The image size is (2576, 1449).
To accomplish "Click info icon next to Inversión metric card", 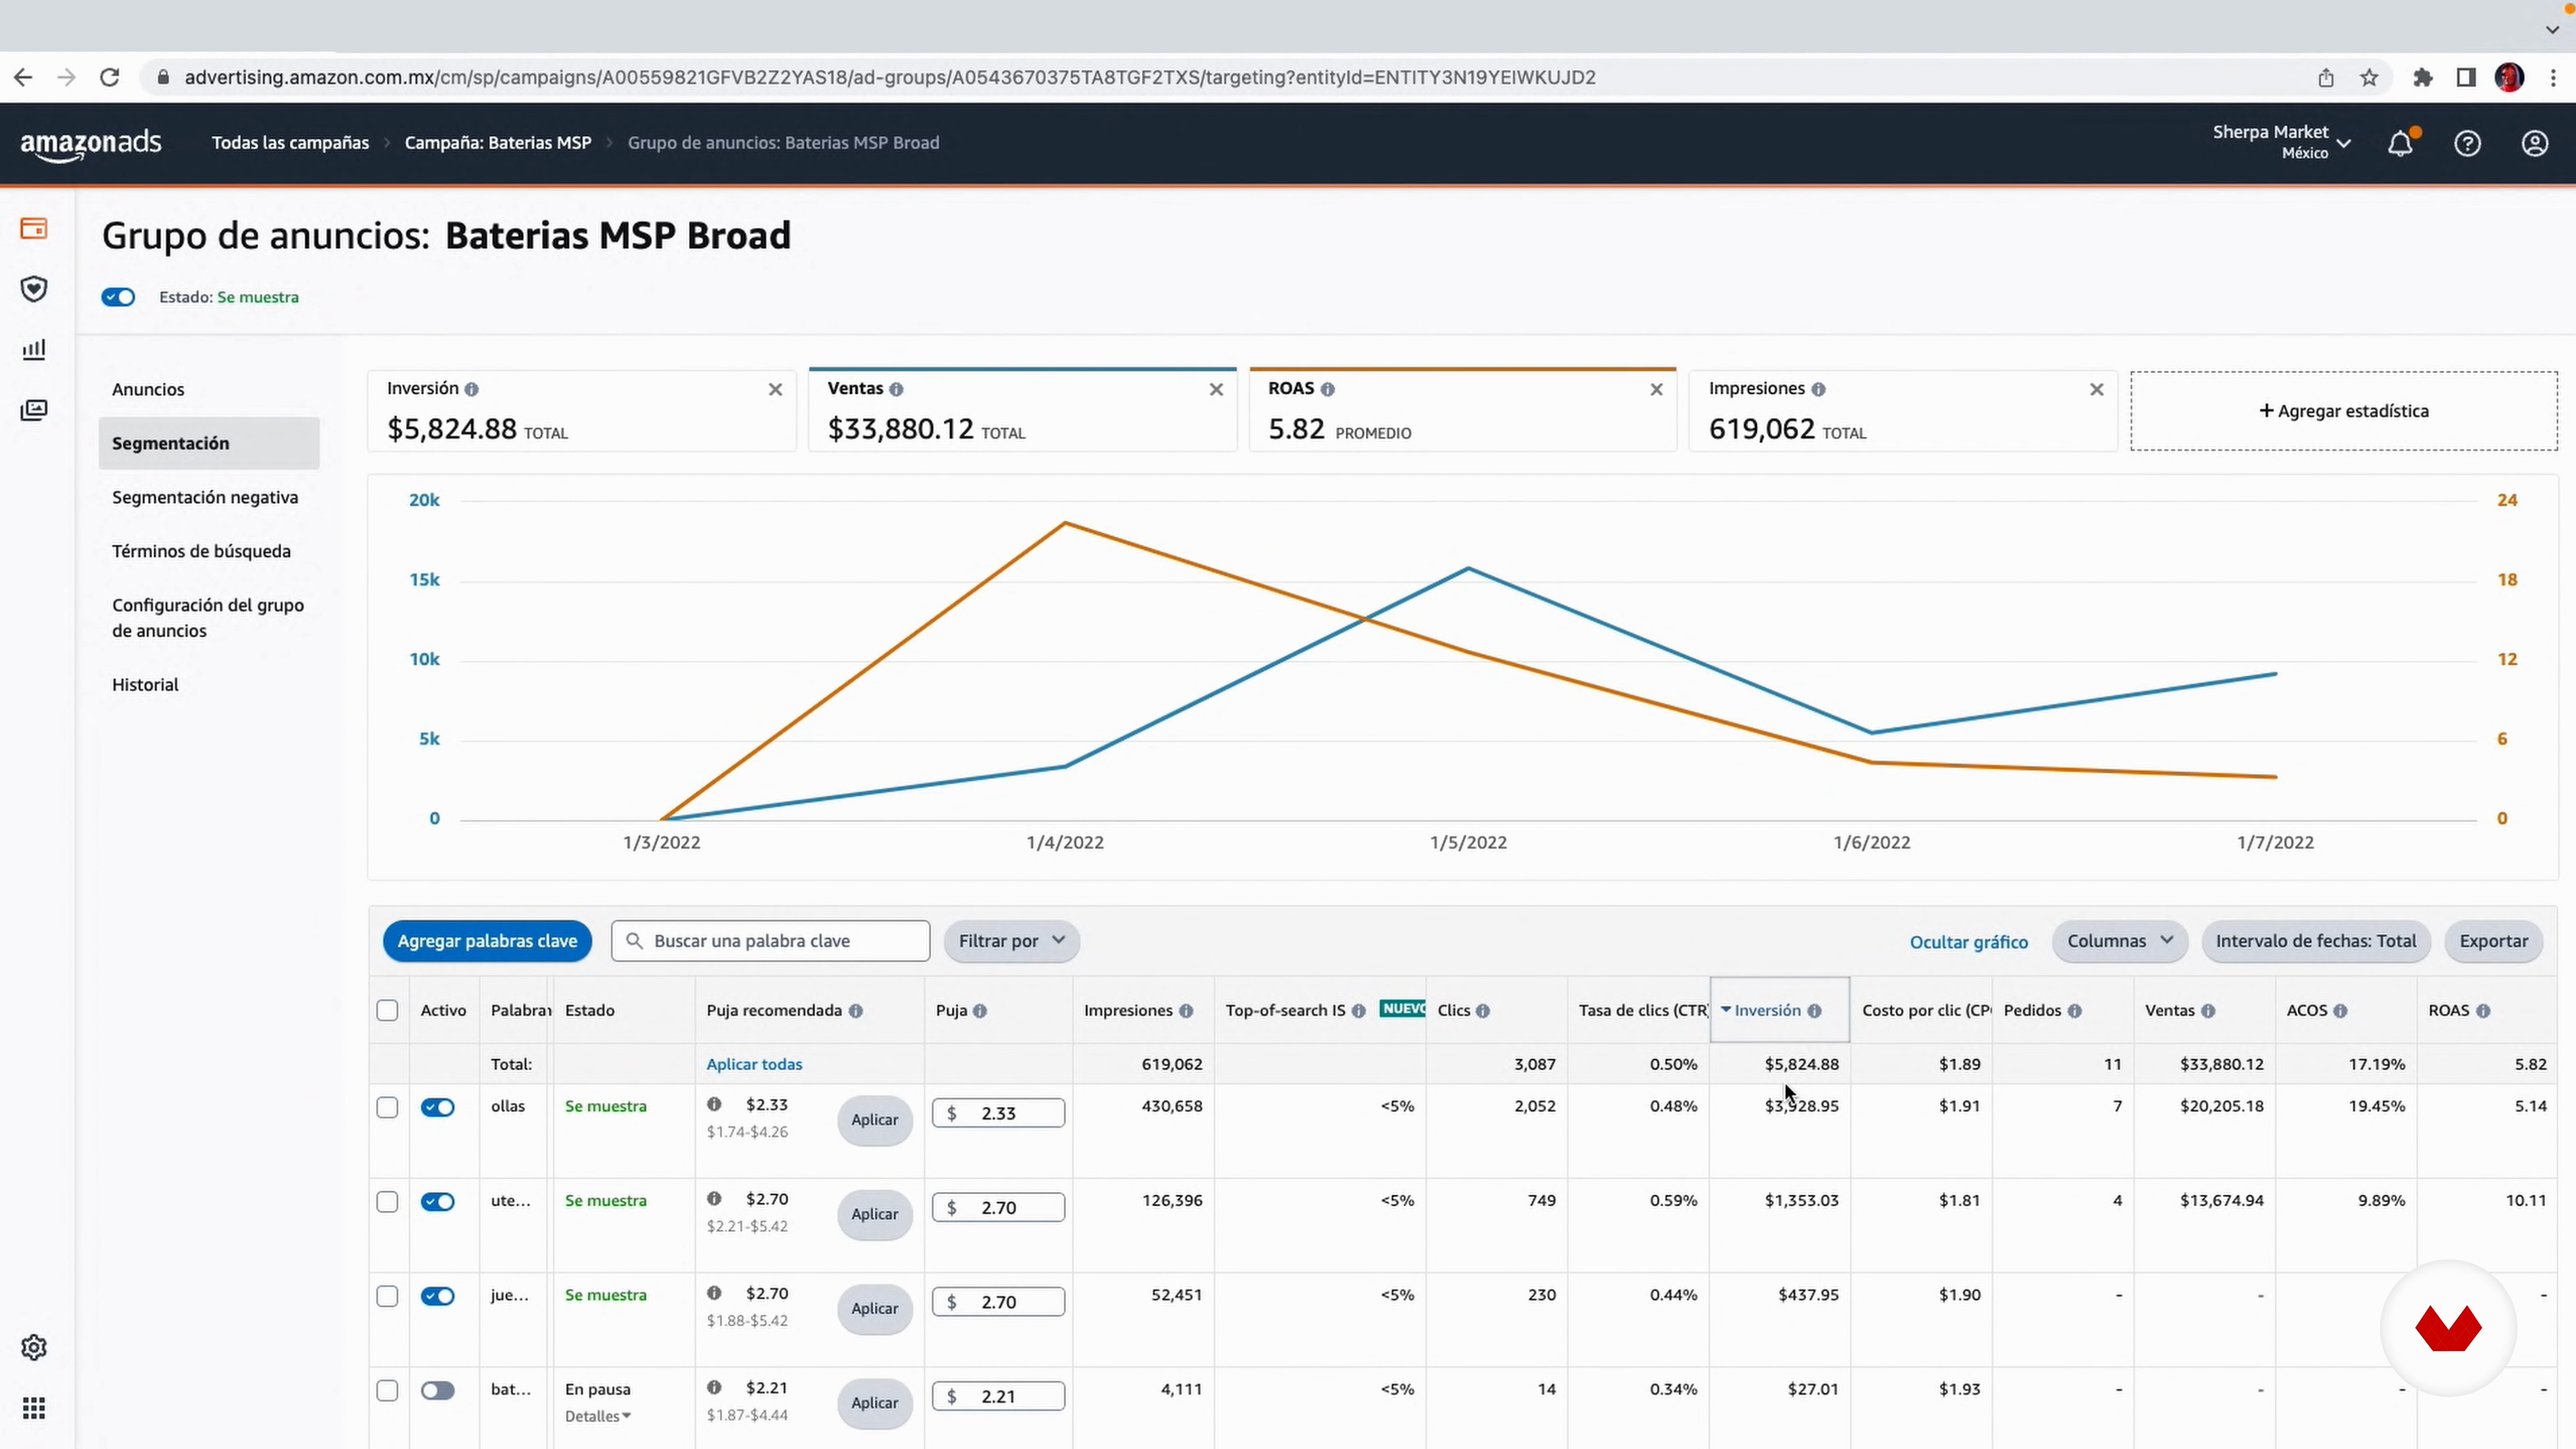I will [471, 389].
